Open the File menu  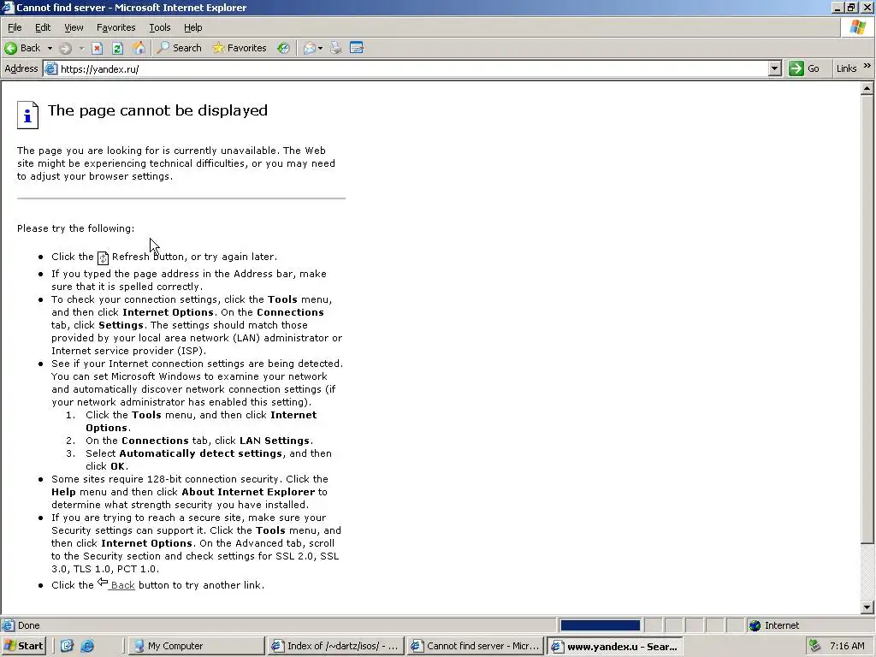[x=15, y=27]
